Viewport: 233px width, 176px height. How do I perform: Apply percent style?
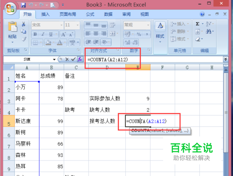tap(139, 34)
